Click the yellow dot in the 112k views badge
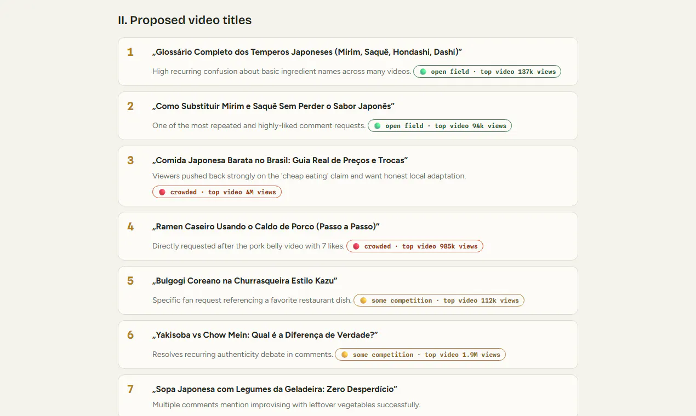Screen dimensions: 696x416 363,301
